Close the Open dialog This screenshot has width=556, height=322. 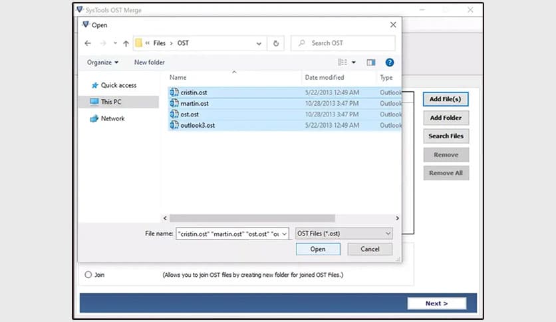click(393, 25)
